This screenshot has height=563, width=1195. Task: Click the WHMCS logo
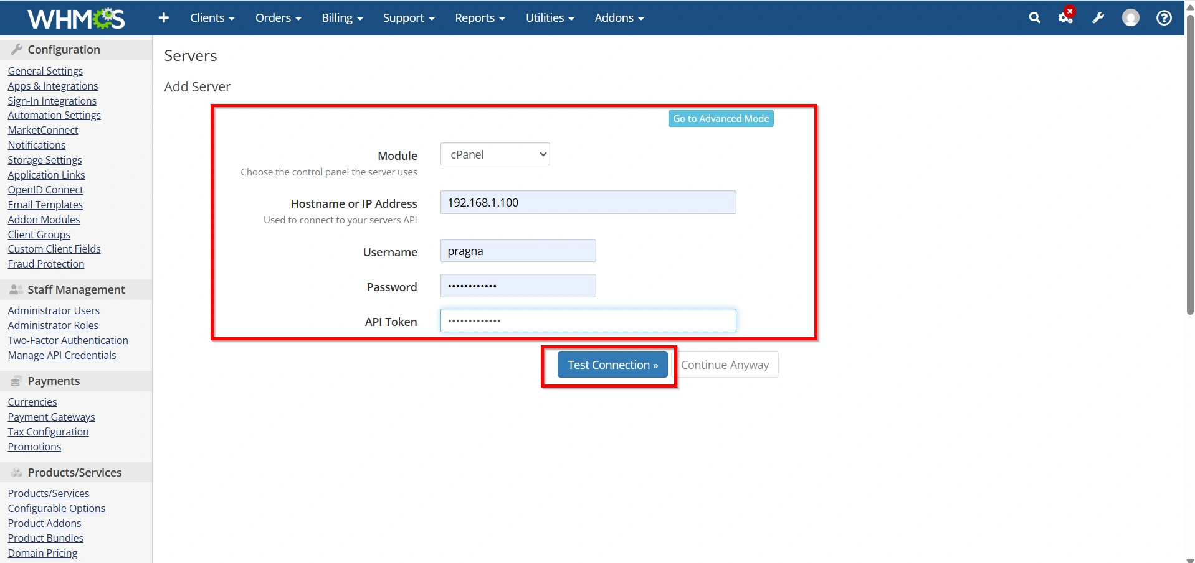pyautogui.click(x=76, y=19)
